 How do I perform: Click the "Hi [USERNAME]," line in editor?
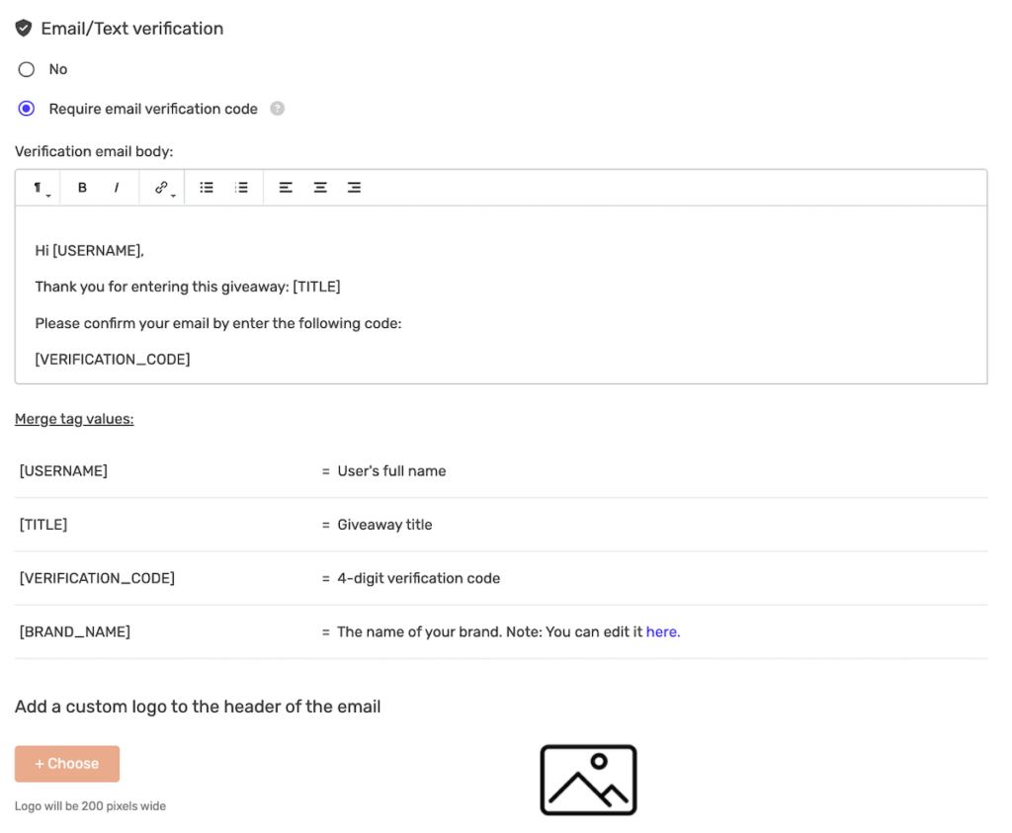coord(90,251)
